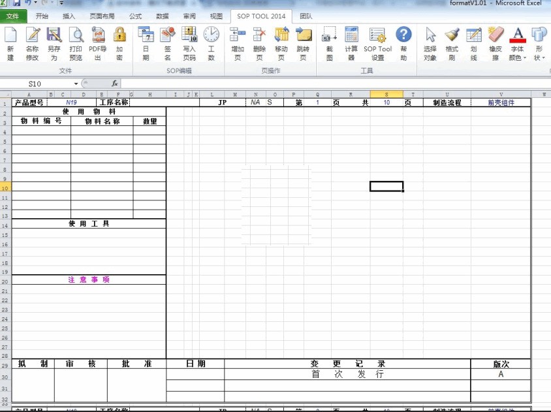This screenshot has width=551, height=412.
Task: Select column V header
Action: (501, 94)
